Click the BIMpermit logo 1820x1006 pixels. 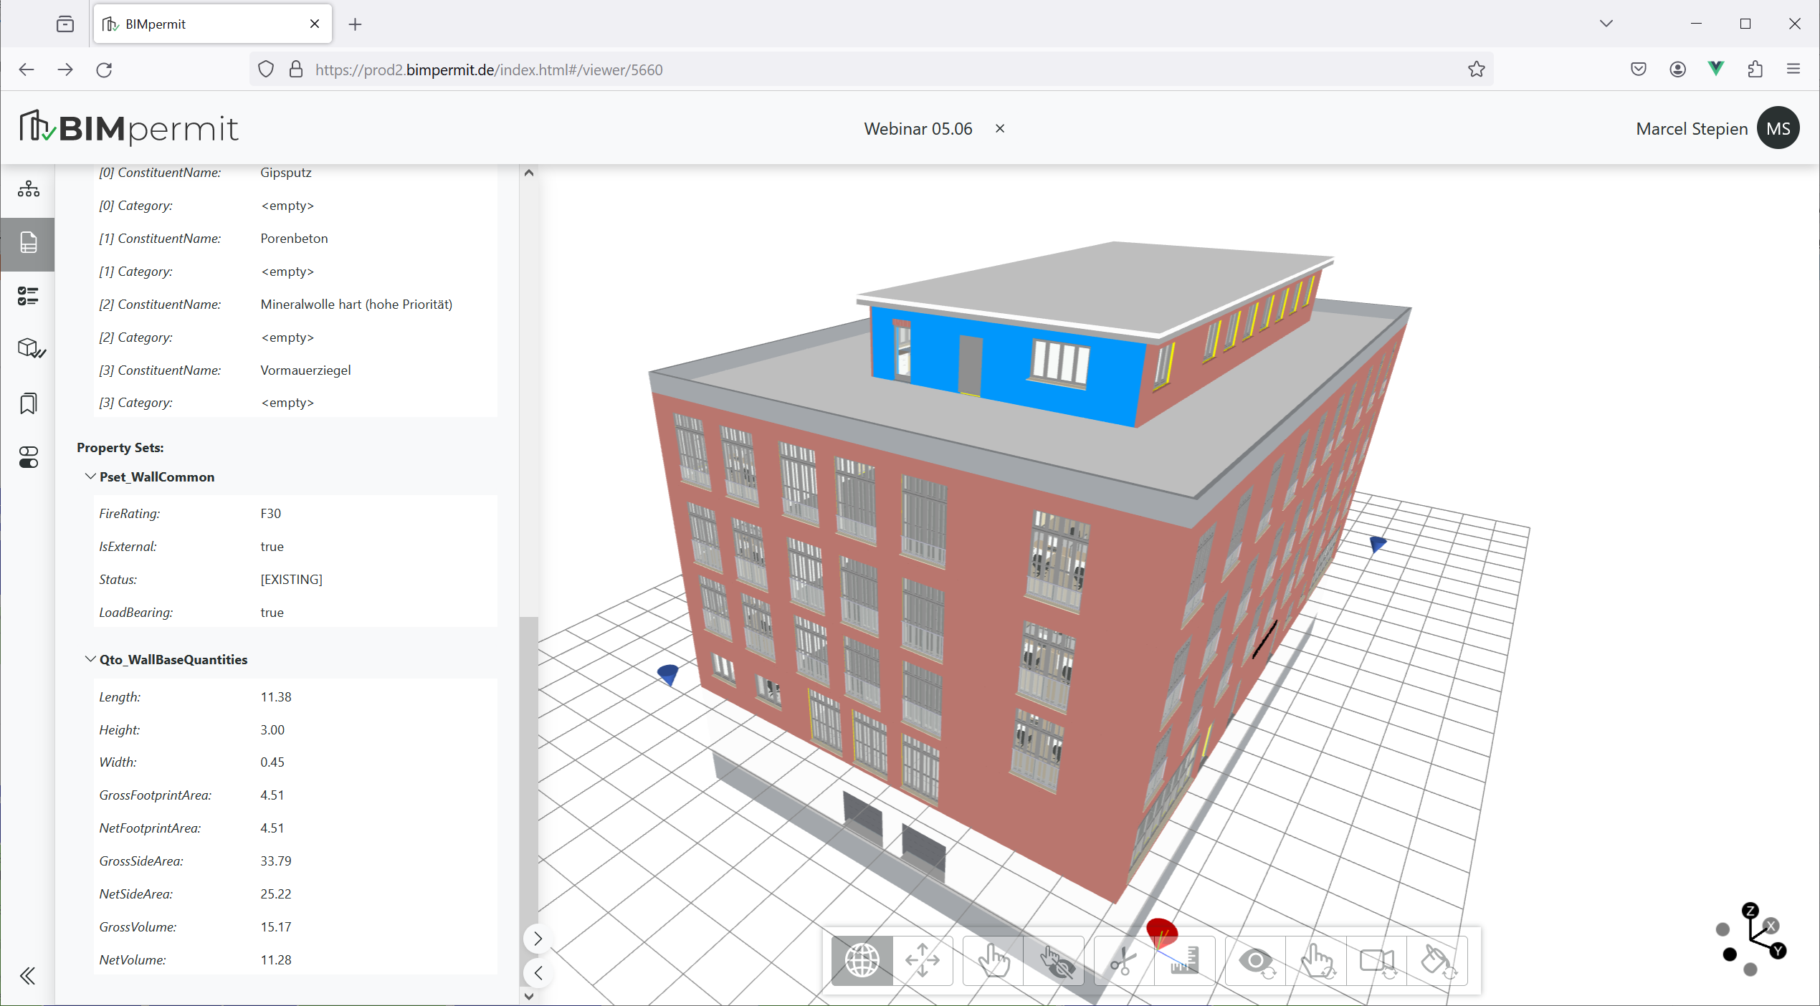pyautogui.click(x=129, y=128)
